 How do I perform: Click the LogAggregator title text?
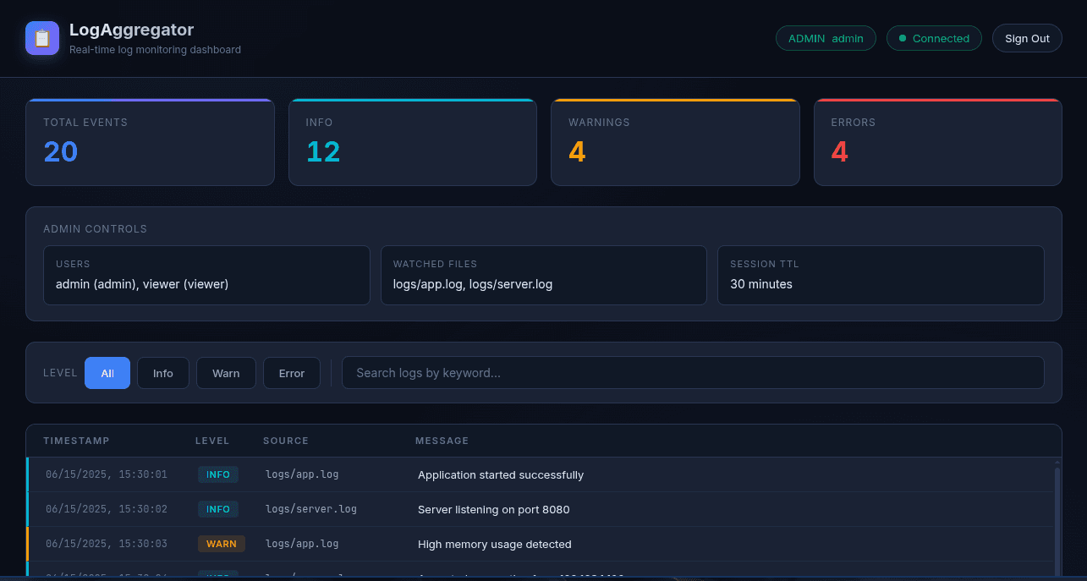point(131,30)
